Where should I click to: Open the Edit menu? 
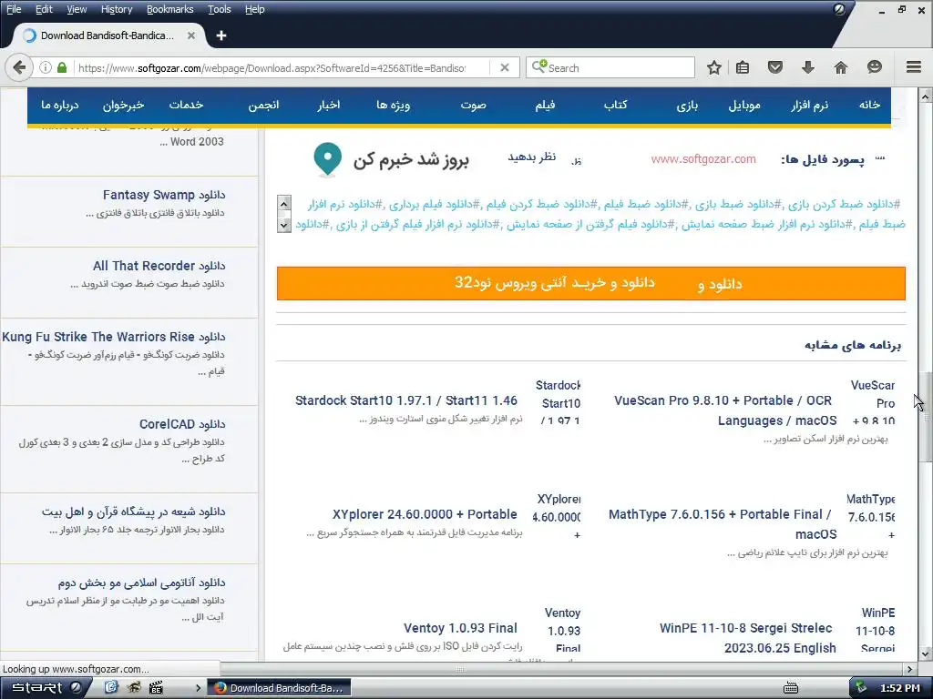[44, 9]
